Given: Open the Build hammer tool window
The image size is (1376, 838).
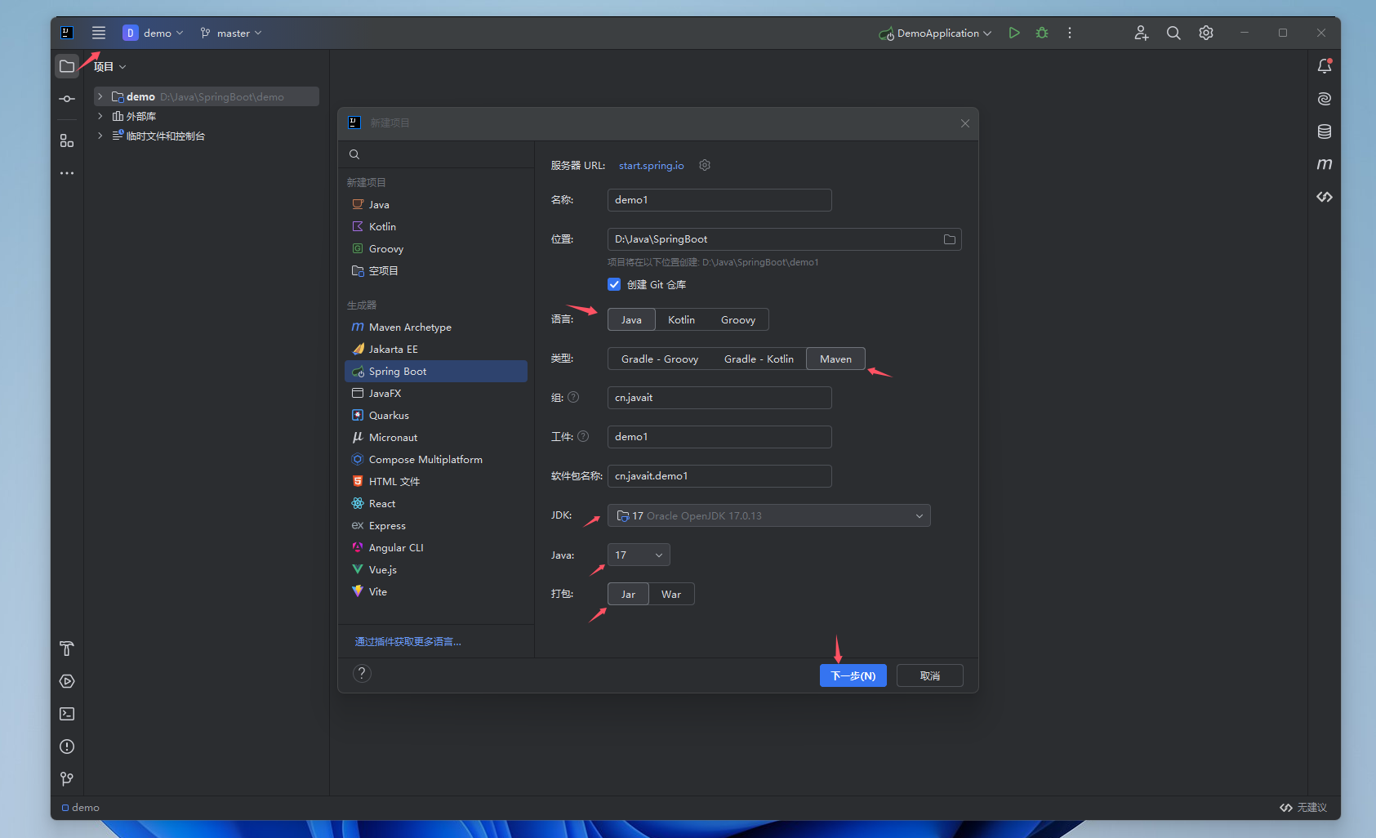Looking at the screenshot, I should pos(67,649).
